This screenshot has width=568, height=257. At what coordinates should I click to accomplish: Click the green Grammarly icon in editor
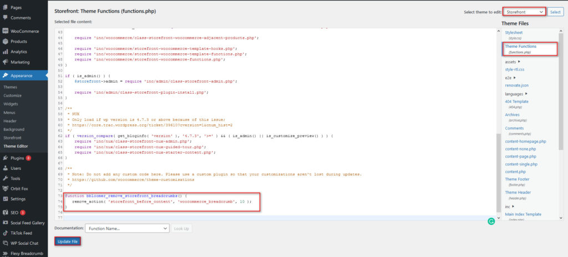491,221
